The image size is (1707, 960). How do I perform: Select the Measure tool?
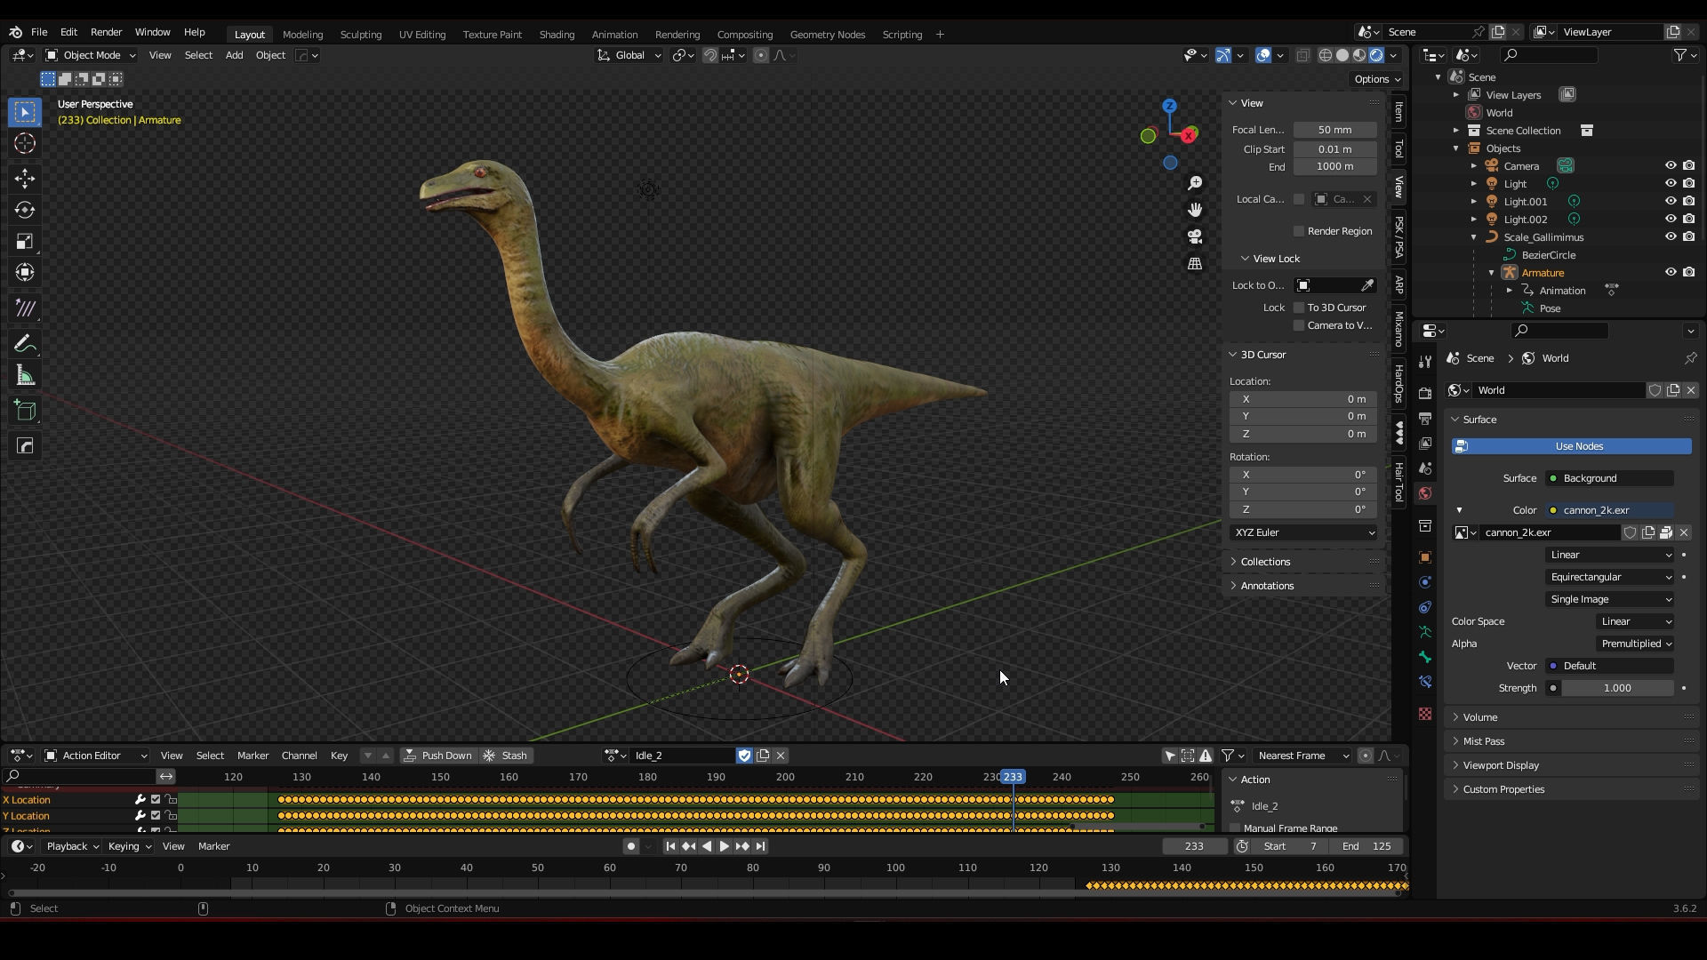(25, 376)
